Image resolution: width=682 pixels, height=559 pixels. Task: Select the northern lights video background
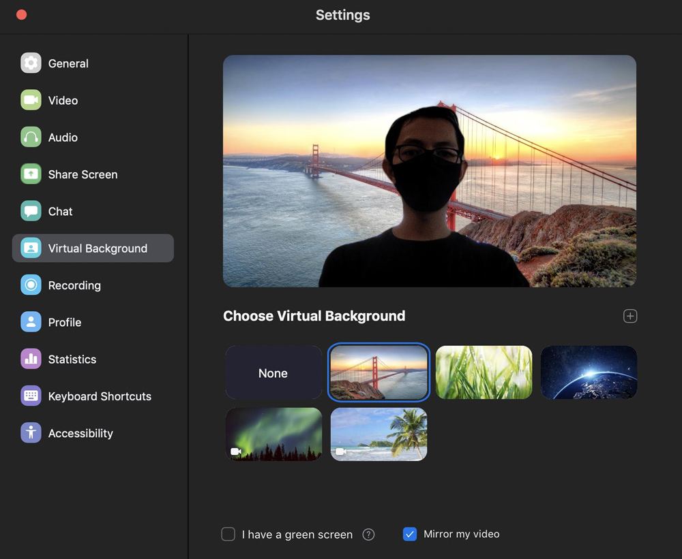[273, 434]
